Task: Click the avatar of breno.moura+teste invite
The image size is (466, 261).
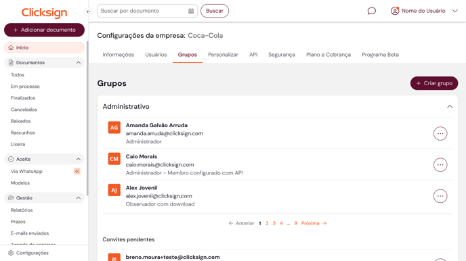Action: point(114,257)
